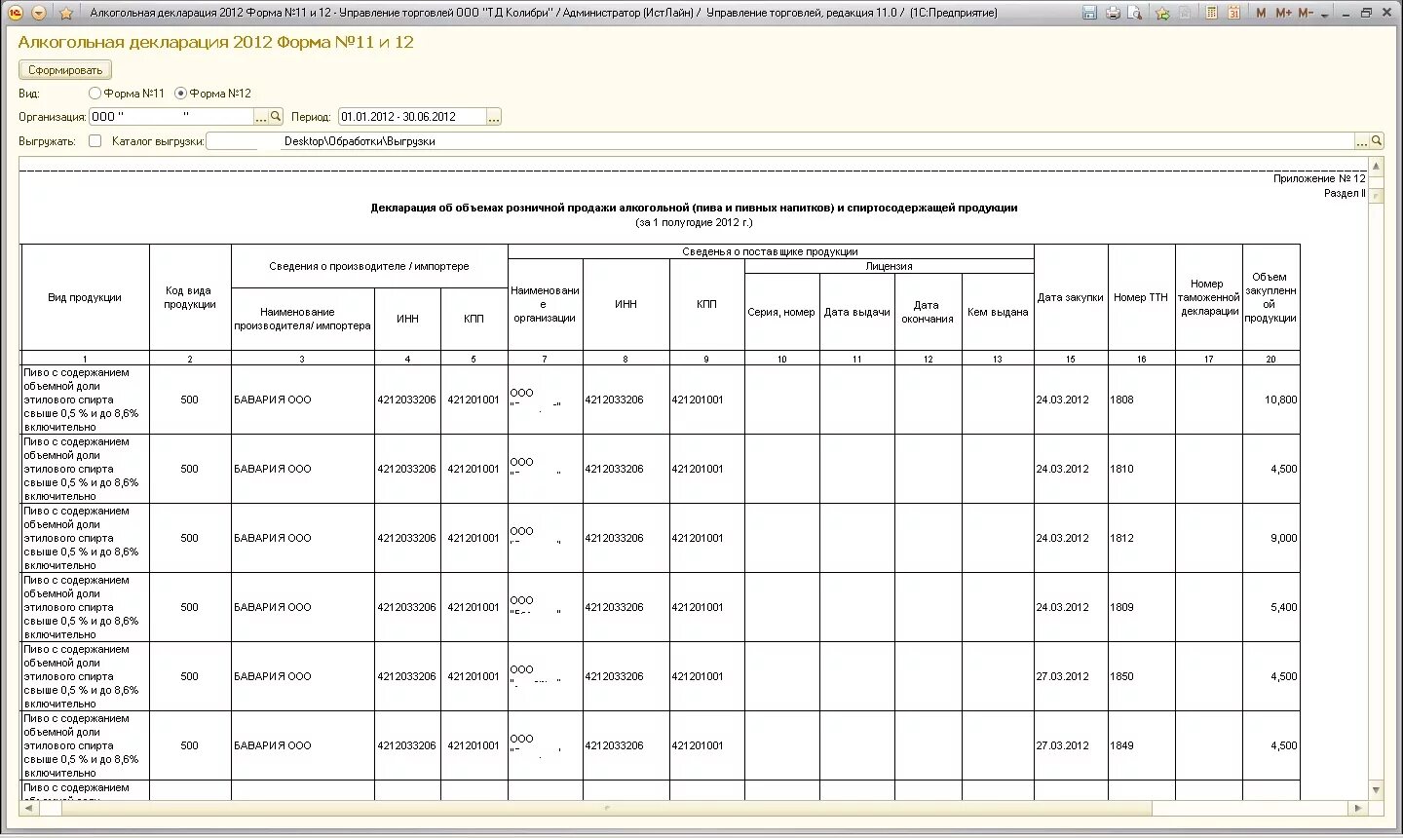Screen dimensions: 1403x838
Task: Toggle the Выгружать checkbox
Action: [x=95, y=140]
